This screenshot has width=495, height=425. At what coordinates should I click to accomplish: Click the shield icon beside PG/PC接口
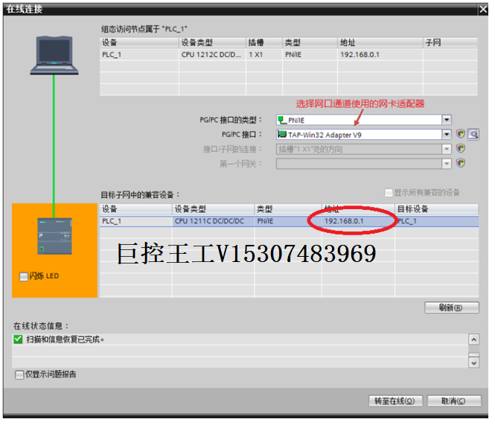coord(461,134)
